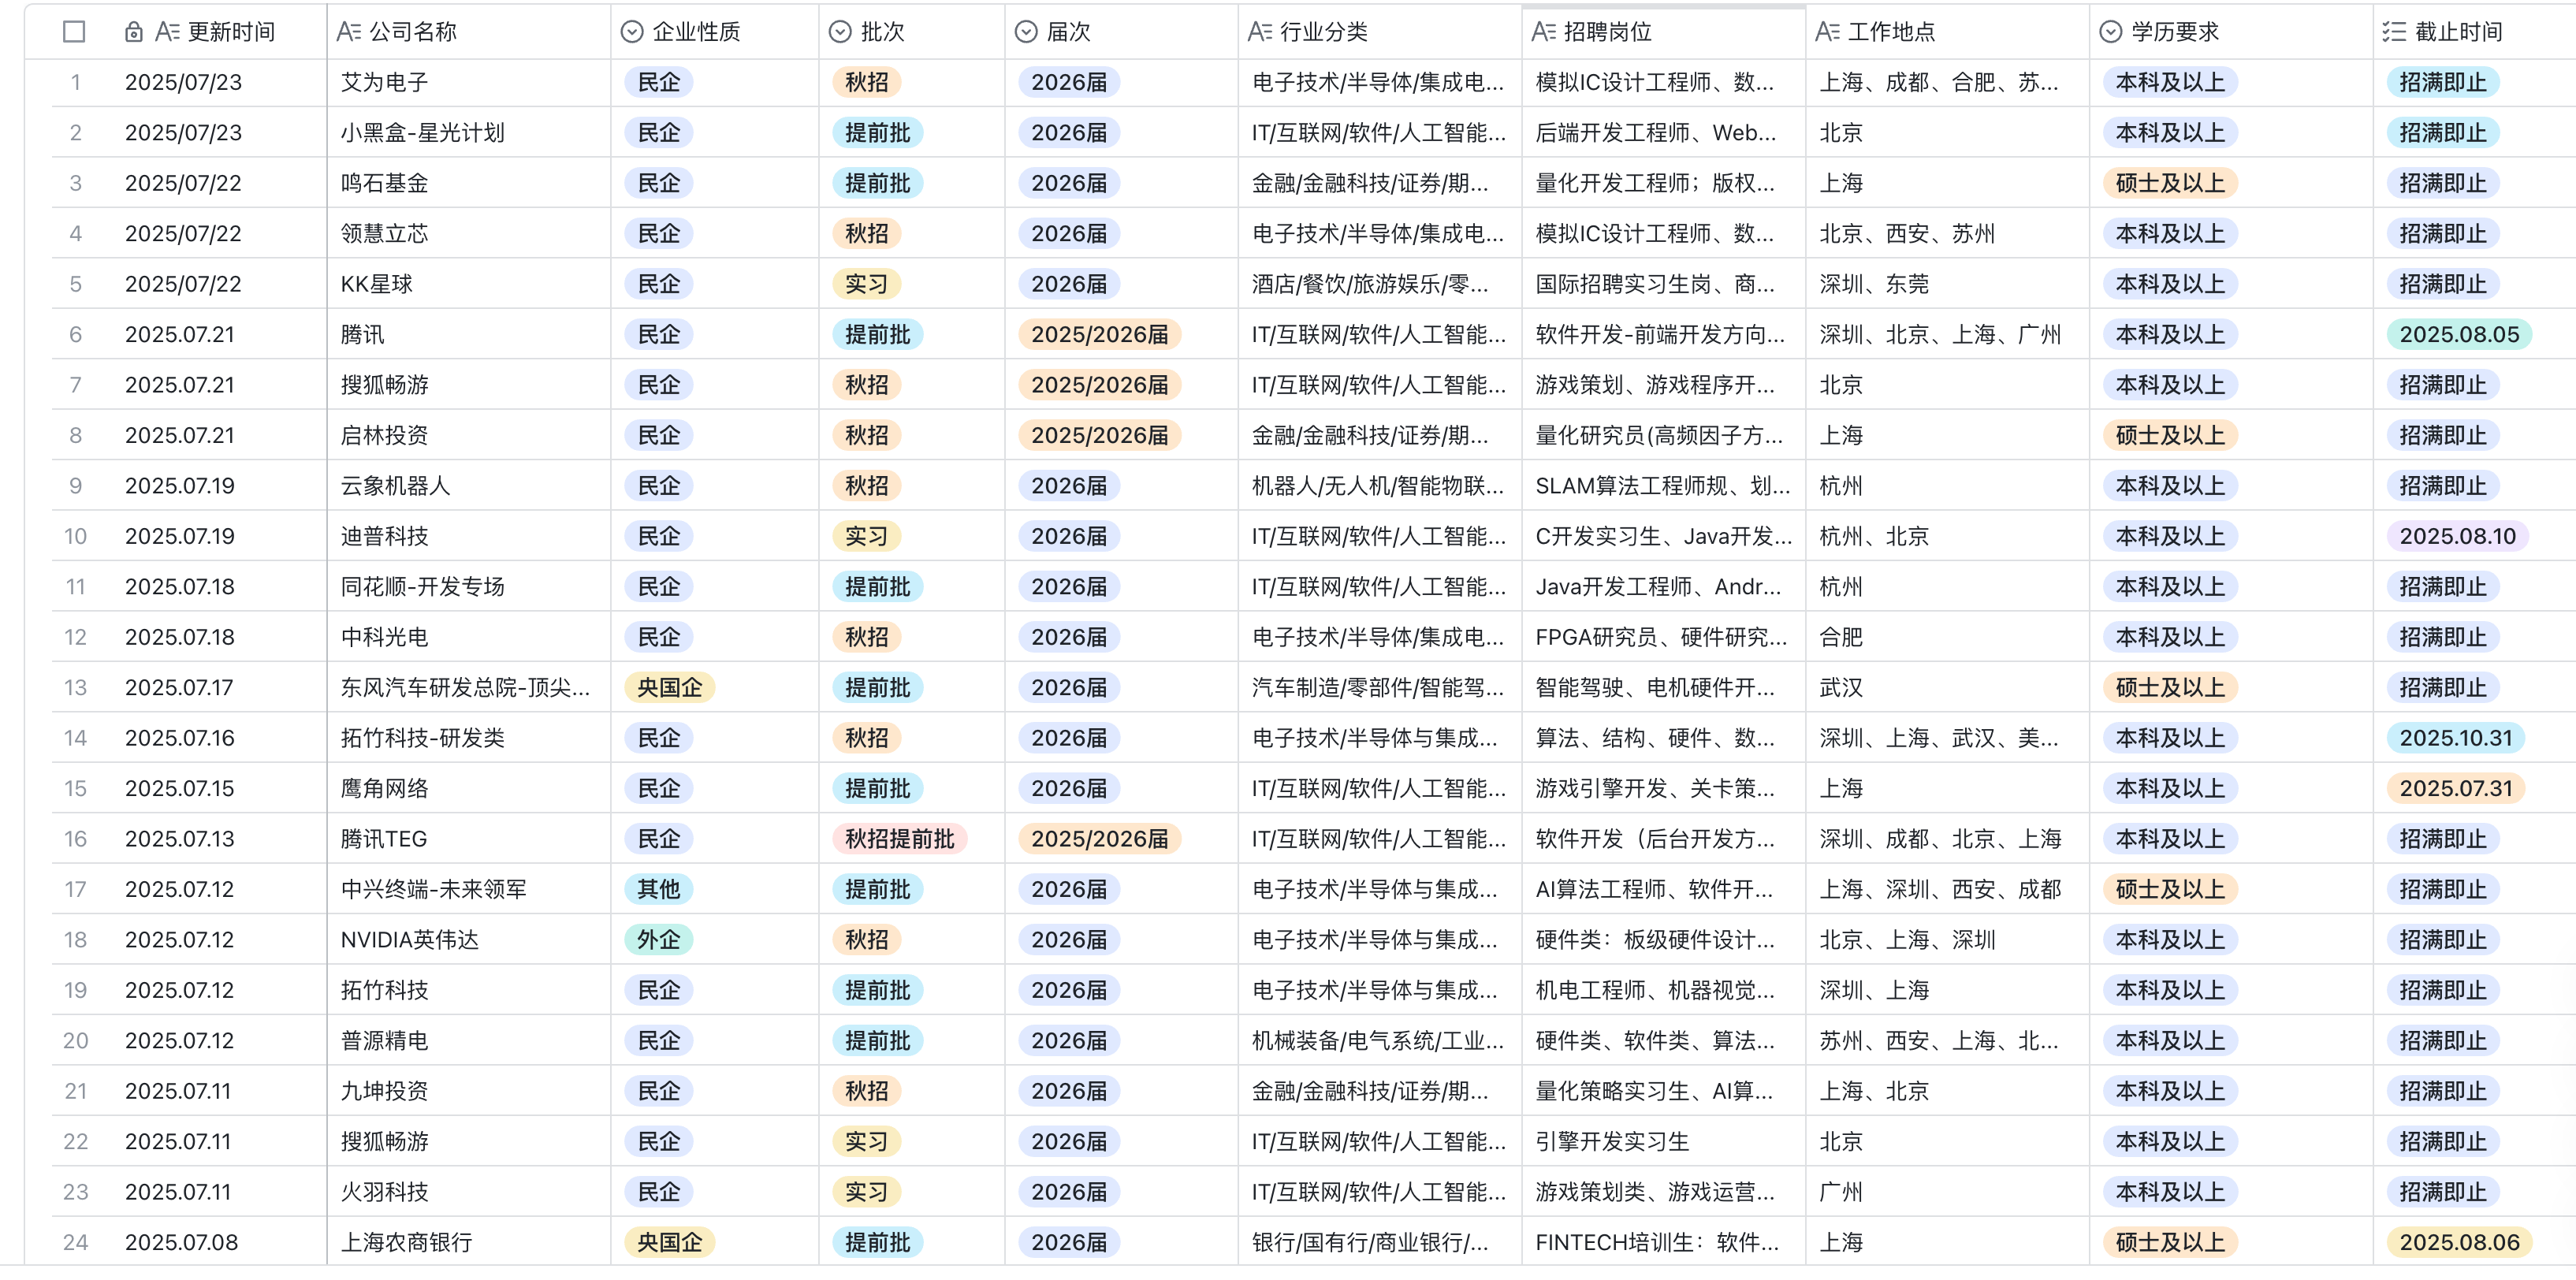Tick the select-all checkbox in header
The image size is (2576, 1280).
click(x=74, y=32)
